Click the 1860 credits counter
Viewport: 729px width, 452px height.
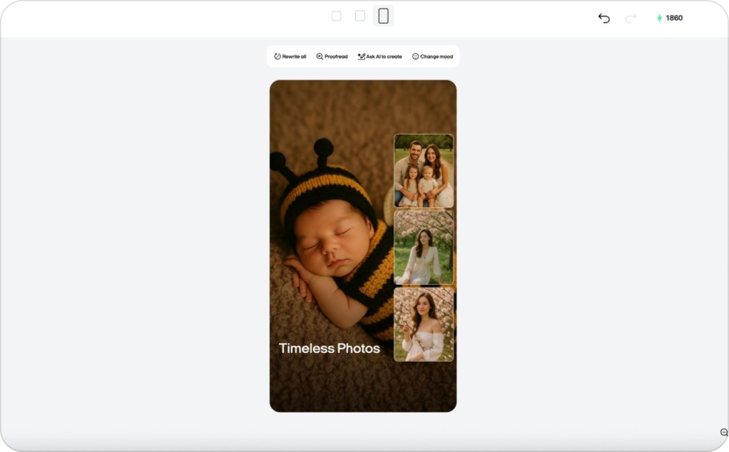click(673, 18)
